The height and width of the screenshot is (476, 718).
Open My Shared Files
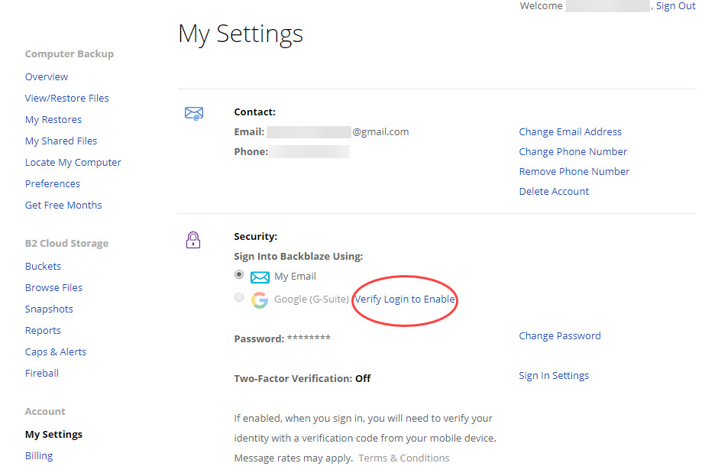pyautogui.click(x=61, y=141)
